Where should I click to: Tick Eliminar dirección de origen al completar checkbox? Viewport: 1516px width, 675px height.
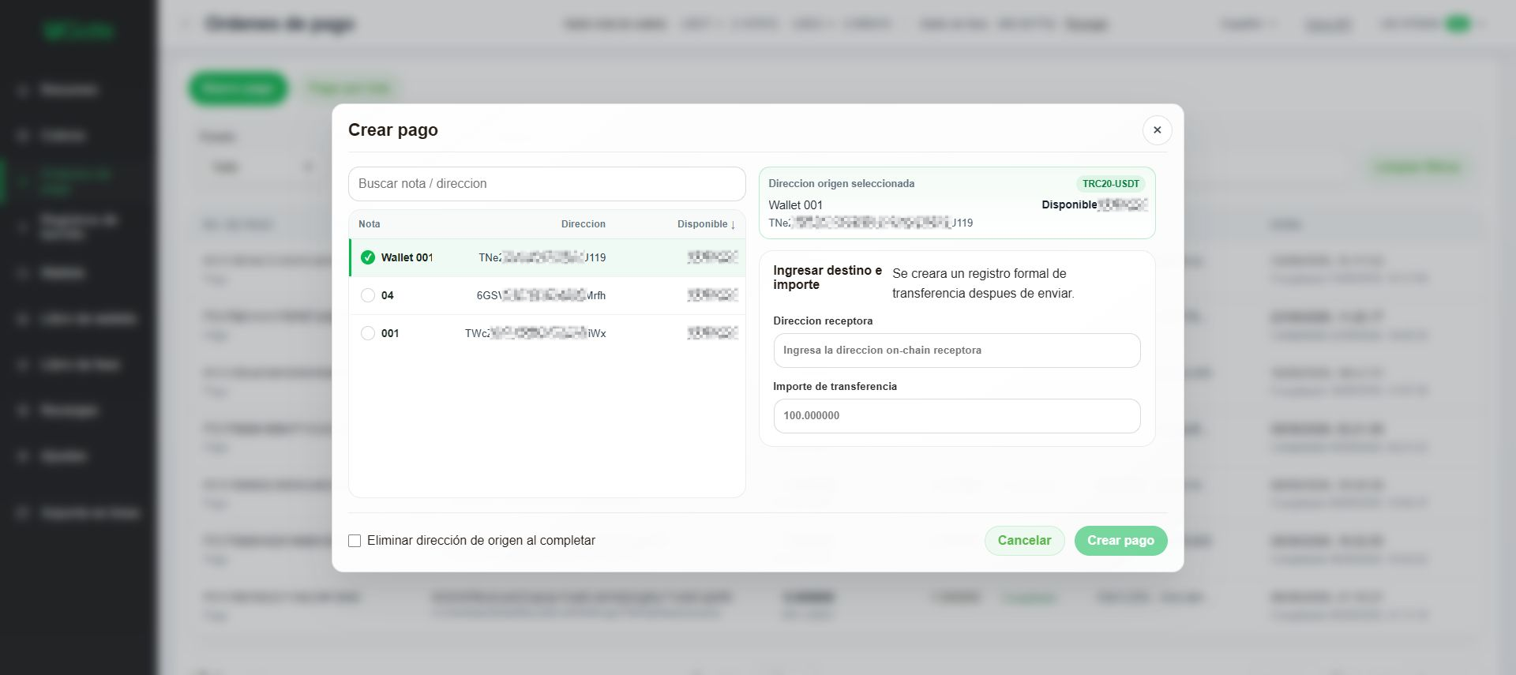pos(355,541)
